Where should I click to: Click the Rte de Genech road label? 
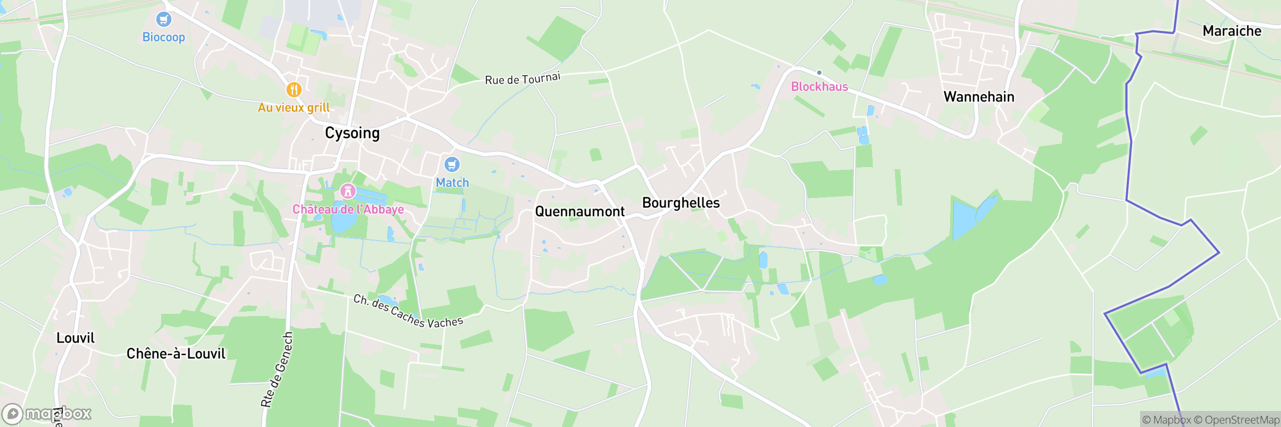tap(277, 369)
